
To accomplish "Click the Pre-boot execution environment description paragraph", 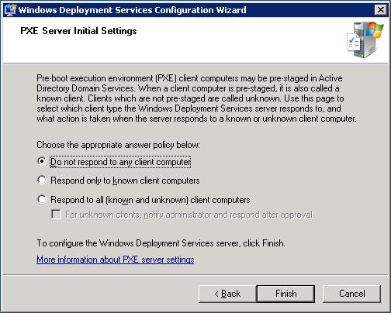I will tap(196, 98).
